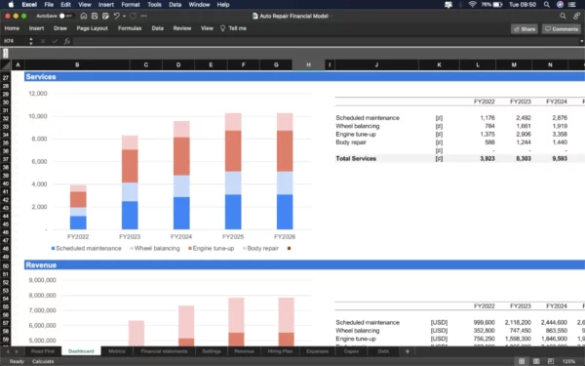Screen dimensions: 585x366
Task: Add a new sheet with plus icon
Action: [x=408, y=351]
